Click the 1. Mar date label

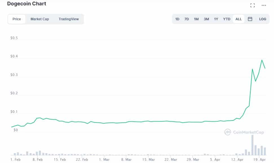click(x=104, y=160)
